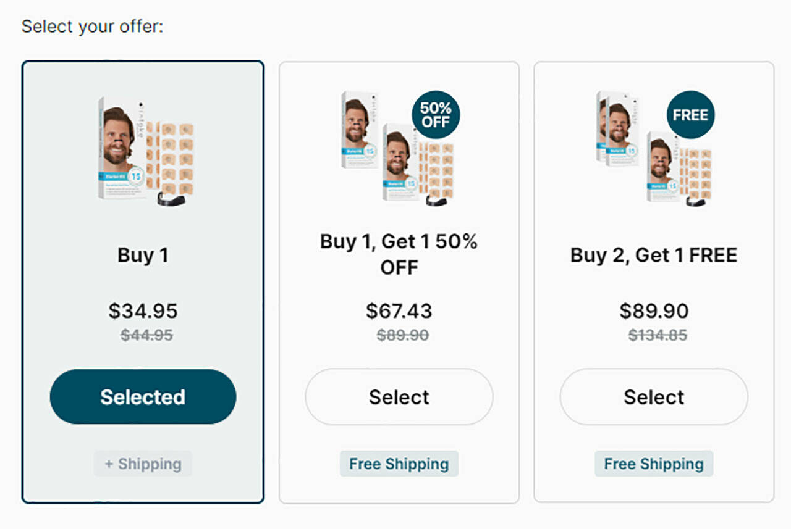Click the + Shipping label
The image size is (791, 529).
coord(143,464)
